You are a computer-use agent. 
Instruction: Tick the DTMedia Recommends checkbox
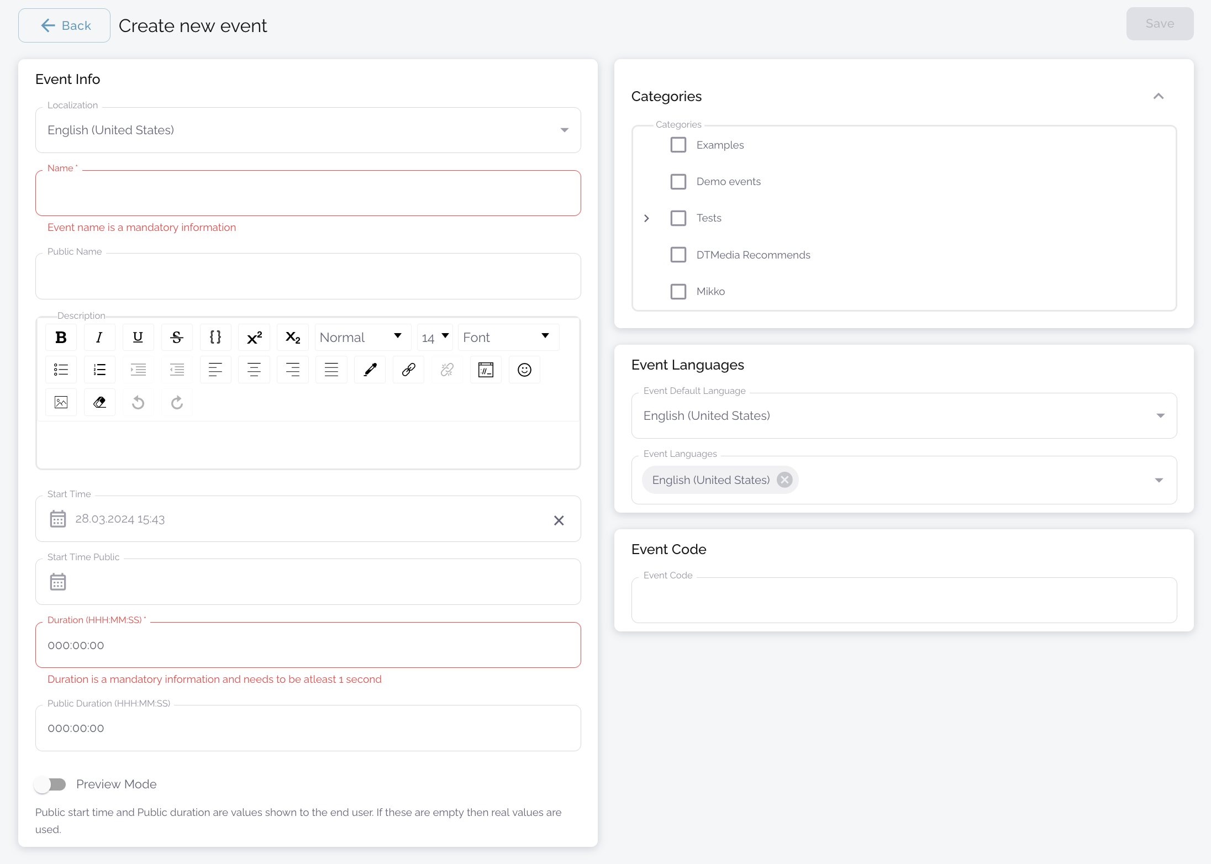coord(678,255)
